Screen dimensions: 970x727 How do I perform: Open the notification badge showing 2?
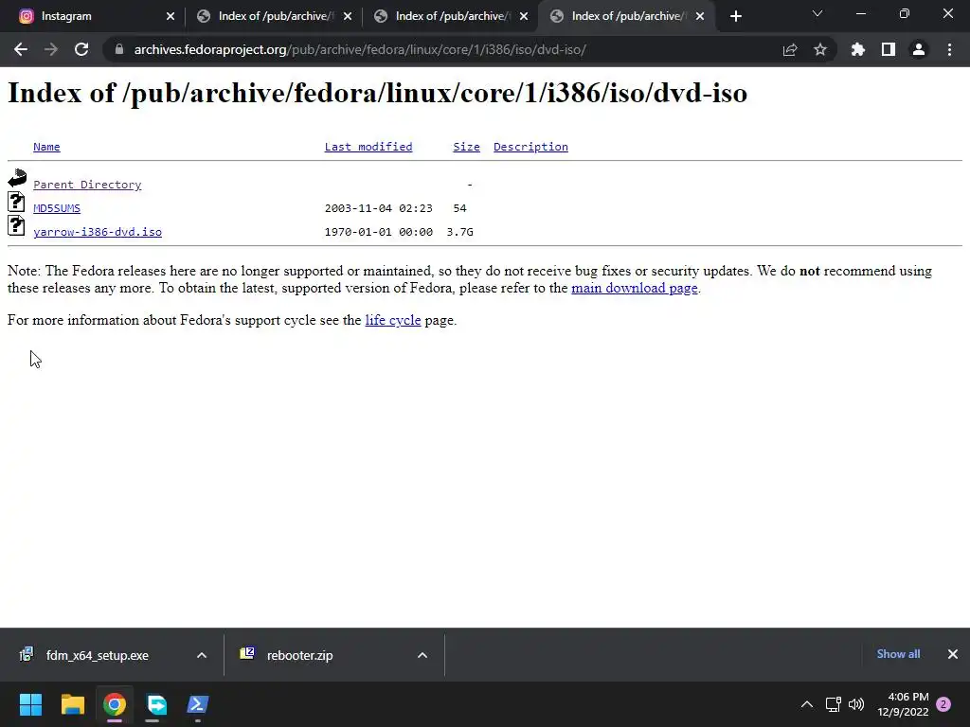point(943,704)
